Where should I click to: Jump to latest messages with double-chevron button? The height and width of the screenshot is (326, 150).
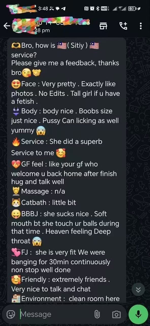(x=138, y=290)
